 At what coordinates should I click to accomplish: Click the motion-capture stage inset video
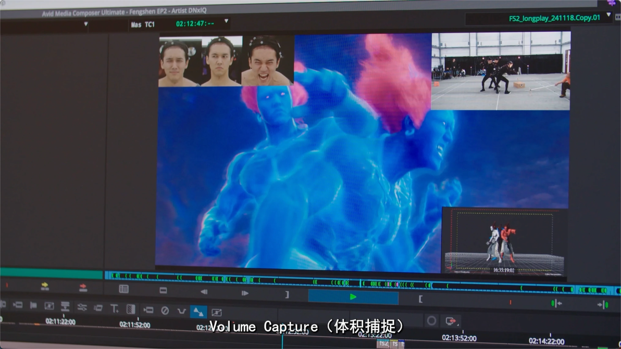501,71
